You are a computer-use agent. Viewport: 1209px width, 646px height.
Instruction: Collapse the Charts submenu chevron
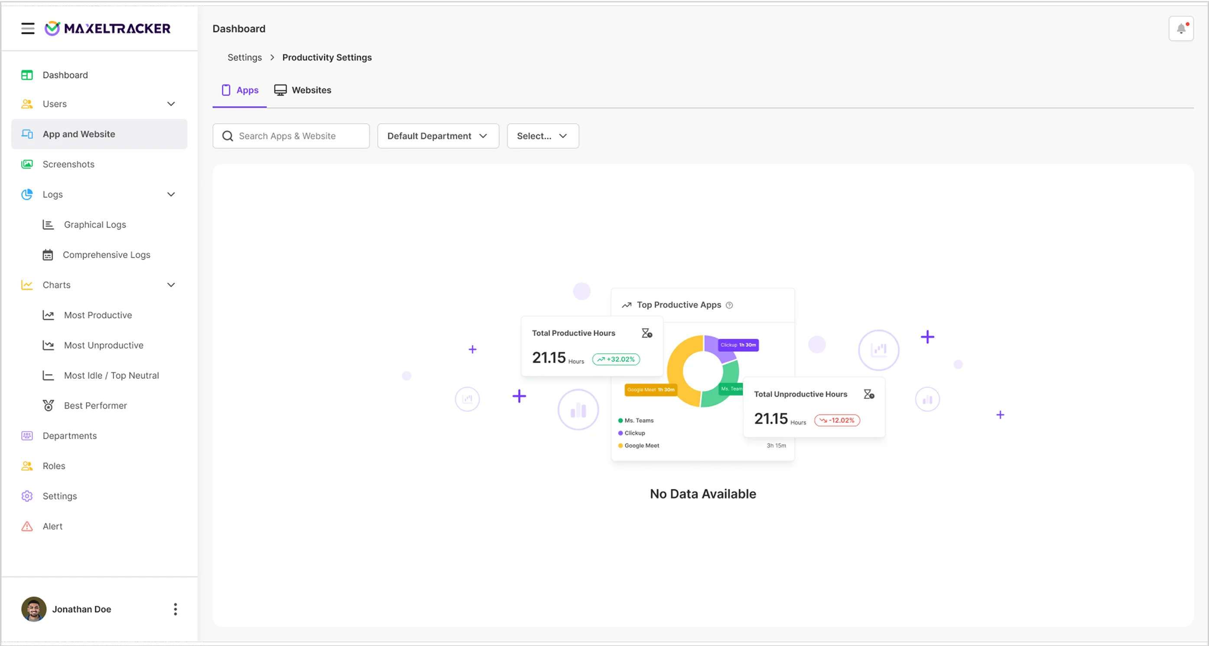171,285
